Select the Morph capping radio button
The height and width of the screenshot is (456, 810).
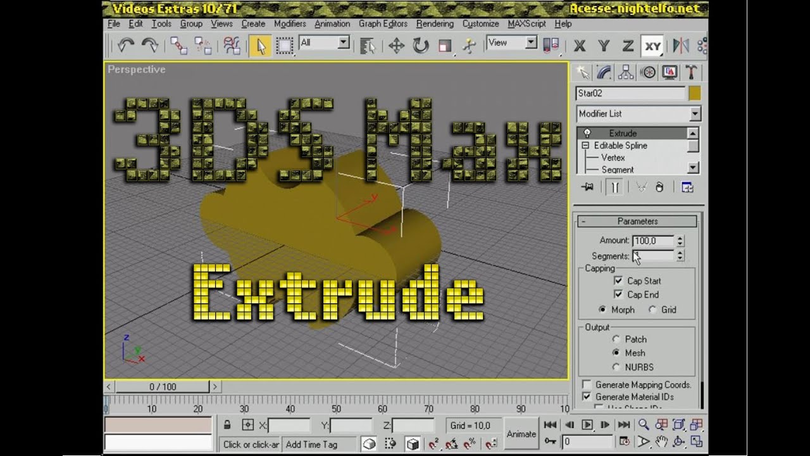coord(602,310)
